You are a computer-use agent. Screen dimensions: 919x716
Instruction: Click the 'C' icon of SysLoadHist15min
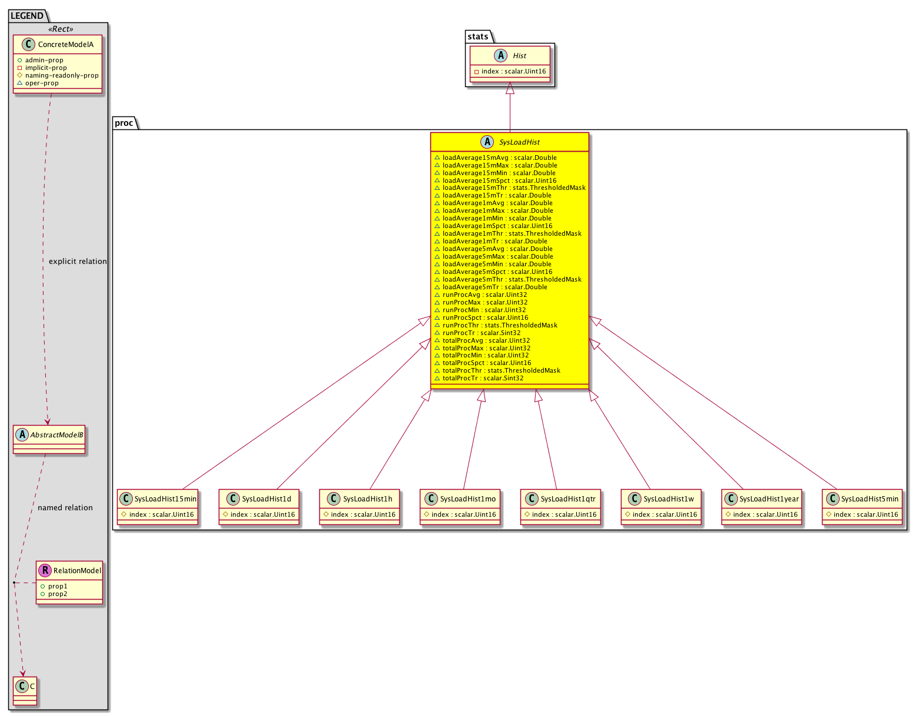pos(126,499)
